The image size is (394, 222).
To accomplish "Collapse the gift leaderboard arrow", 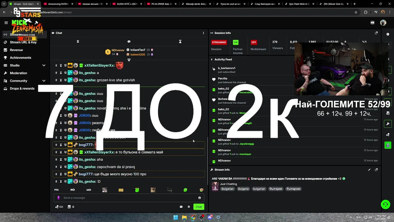I will pyautogui.click(x=129, y=60).
